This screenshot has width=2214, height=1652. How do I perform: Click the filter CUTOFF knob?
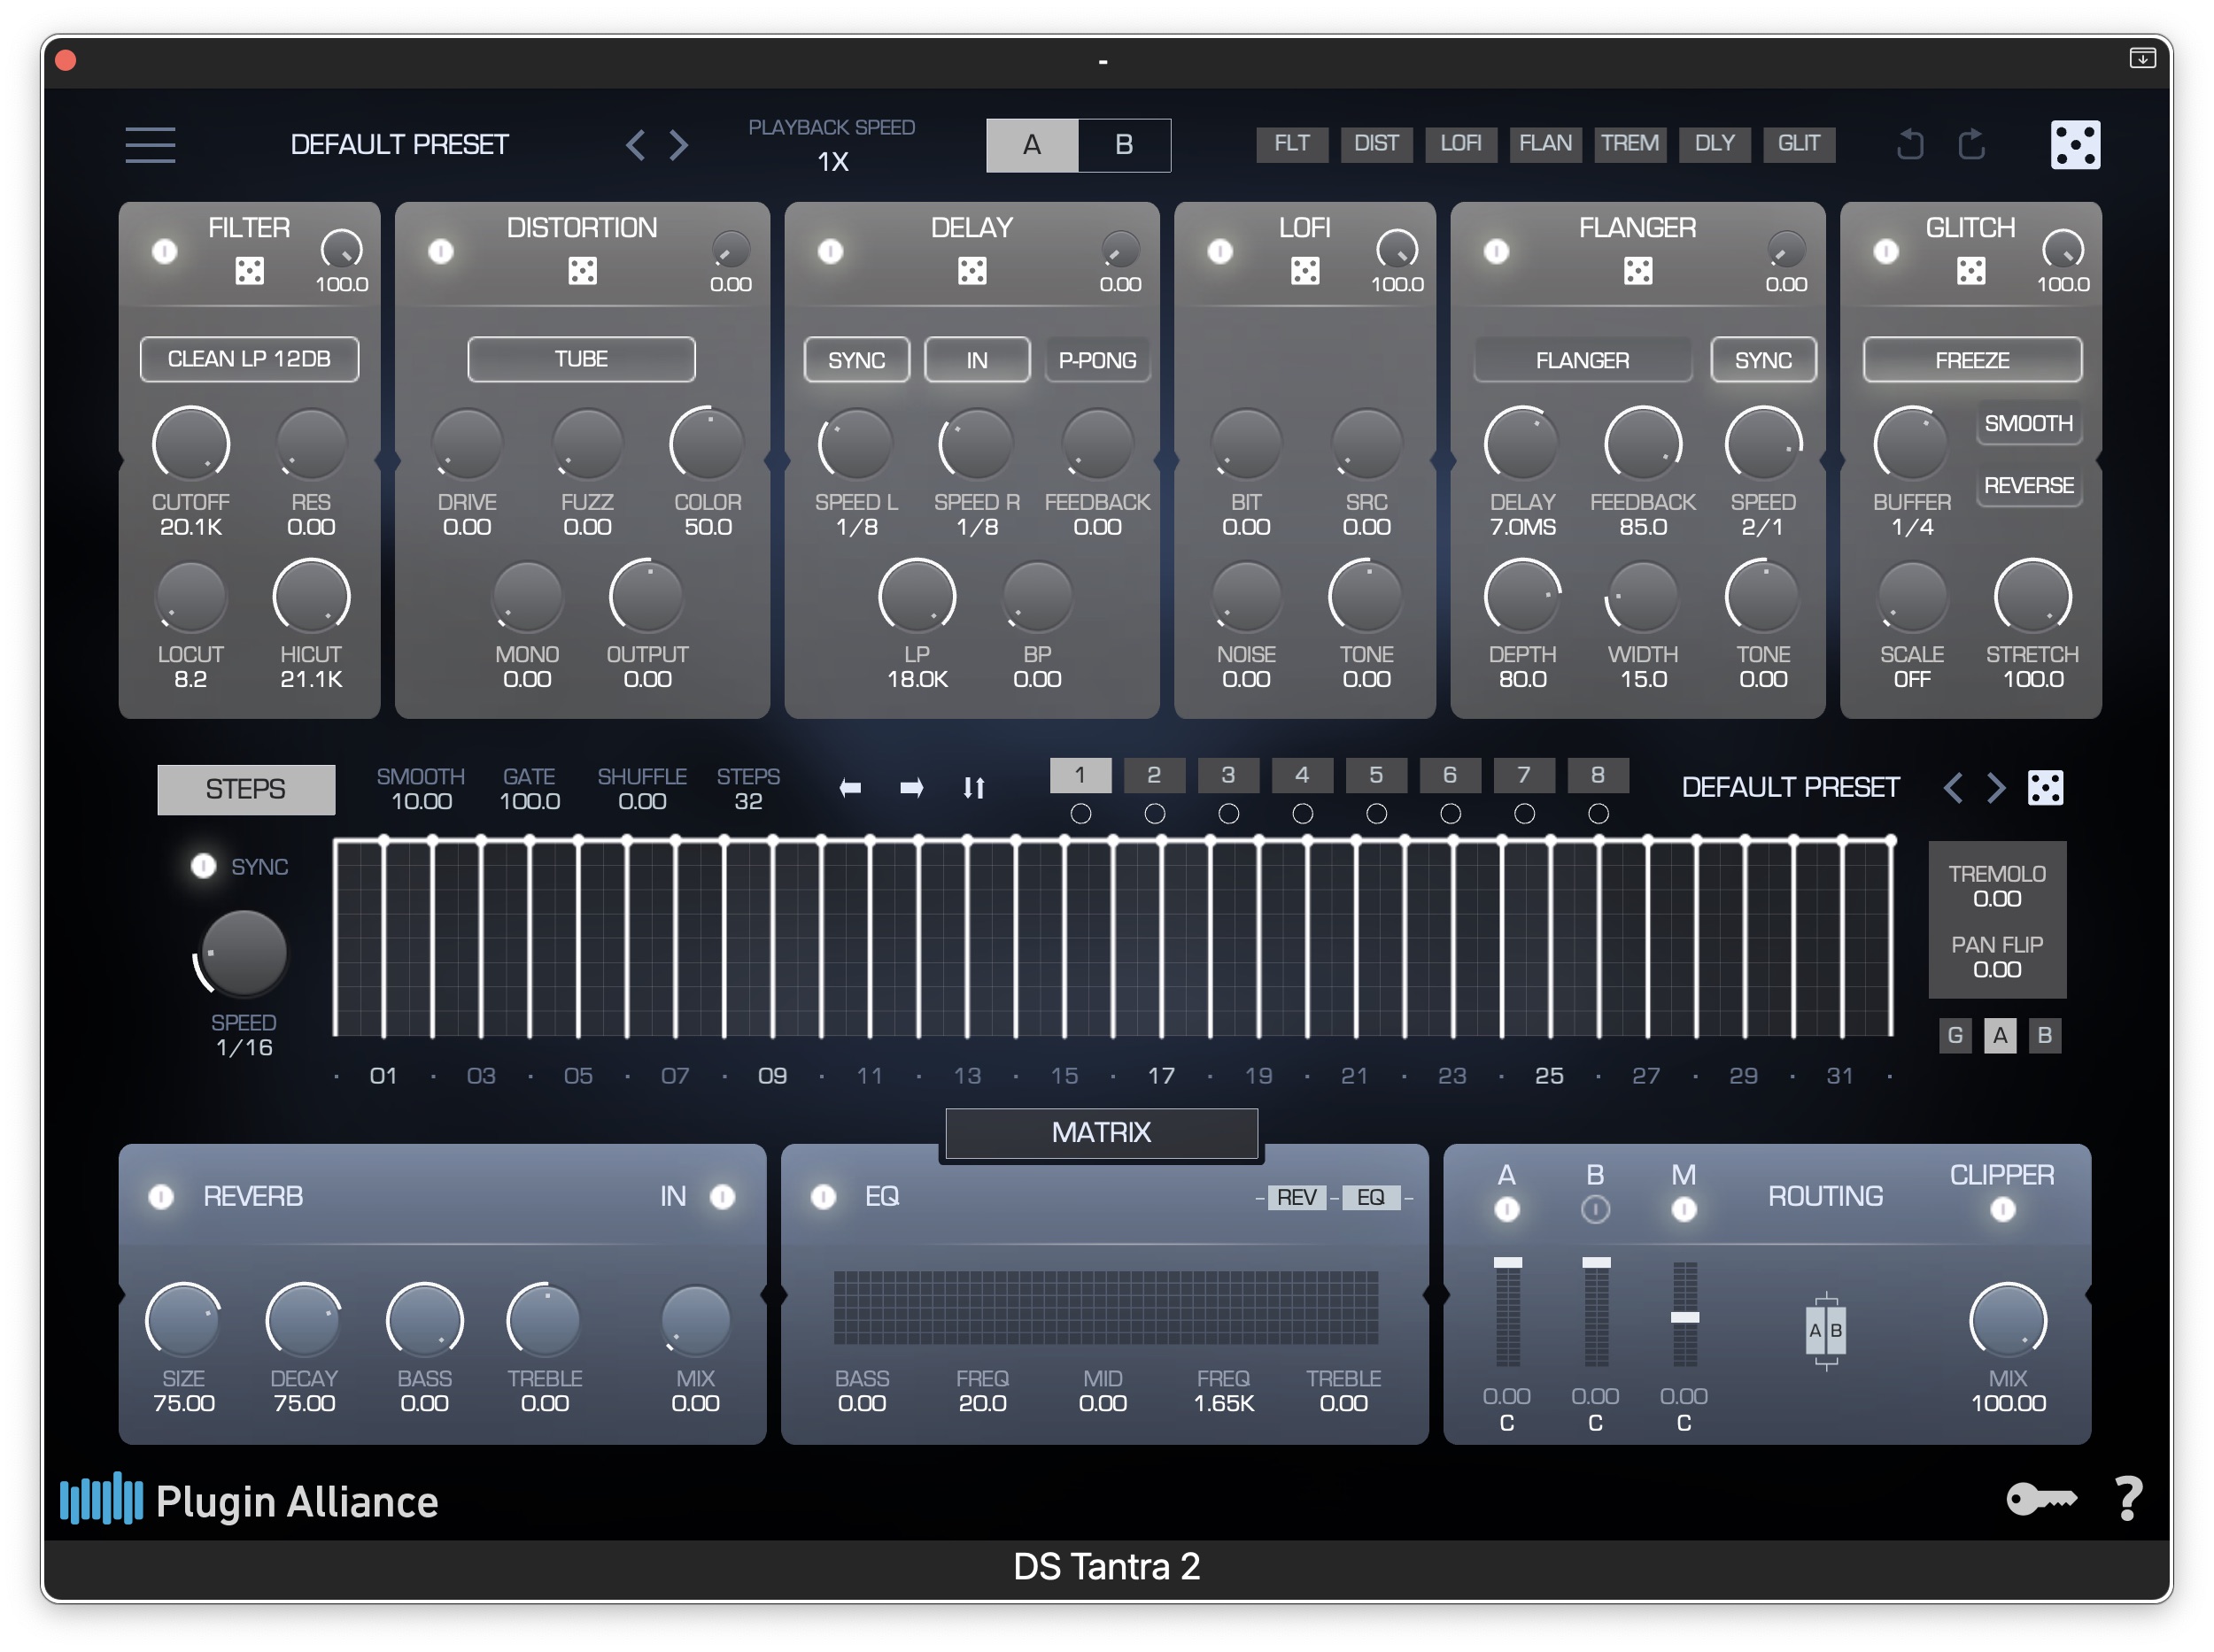[x=190, y=443]
